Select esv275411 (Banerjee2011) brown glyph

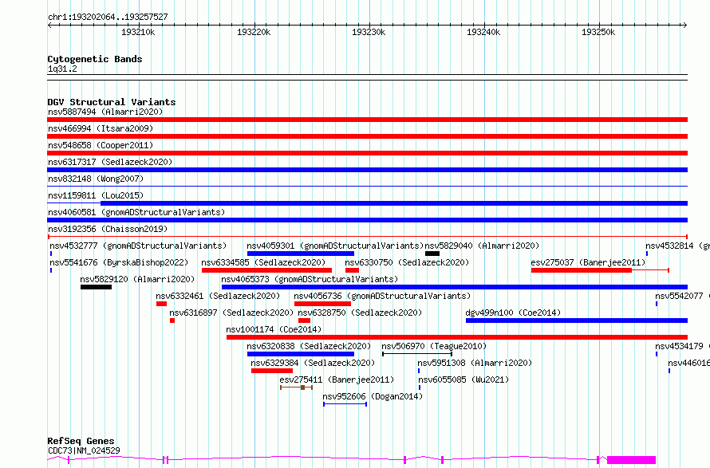pos(297,387)
